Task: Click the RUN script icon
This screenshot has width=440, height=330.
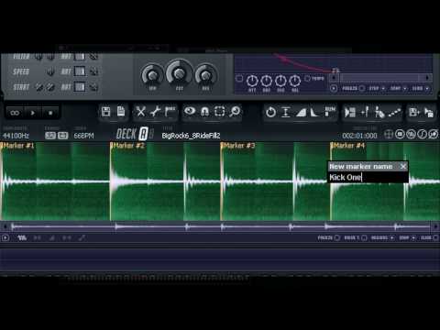Action: [330, 112]
